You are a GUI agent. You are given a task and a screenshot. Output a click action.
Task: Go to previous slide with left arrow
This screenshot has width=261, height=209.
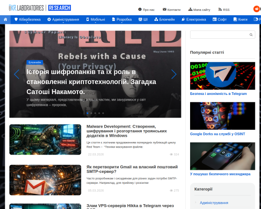click(x=17, y=74)
